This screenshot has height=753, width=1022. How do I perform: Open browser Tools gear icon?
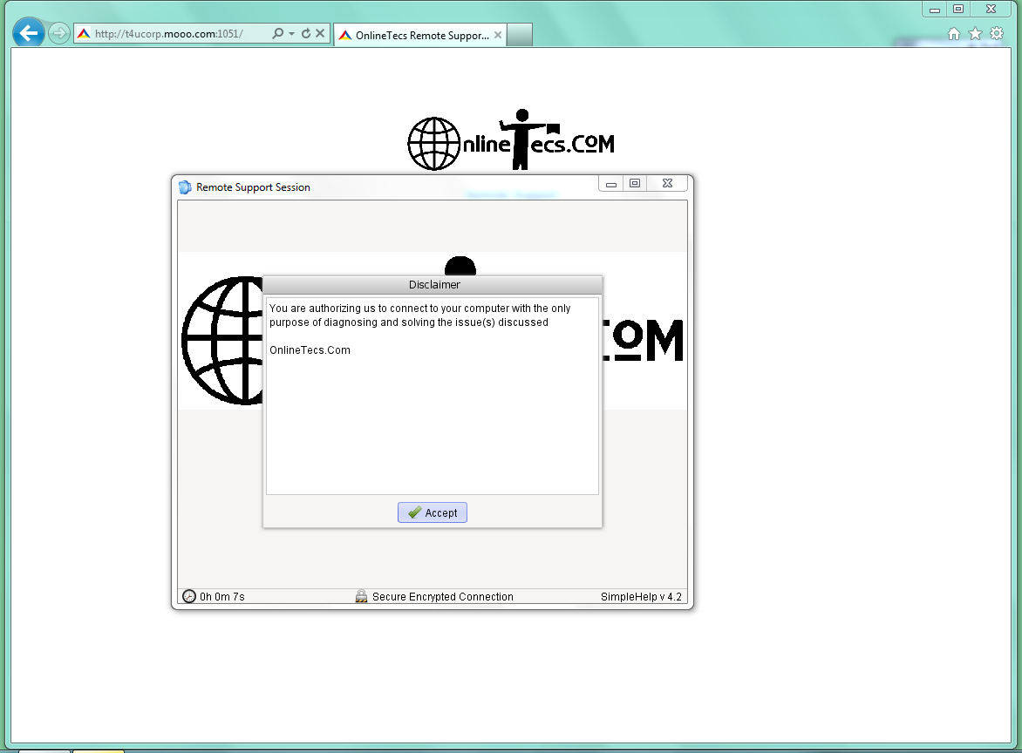point(997,34)
